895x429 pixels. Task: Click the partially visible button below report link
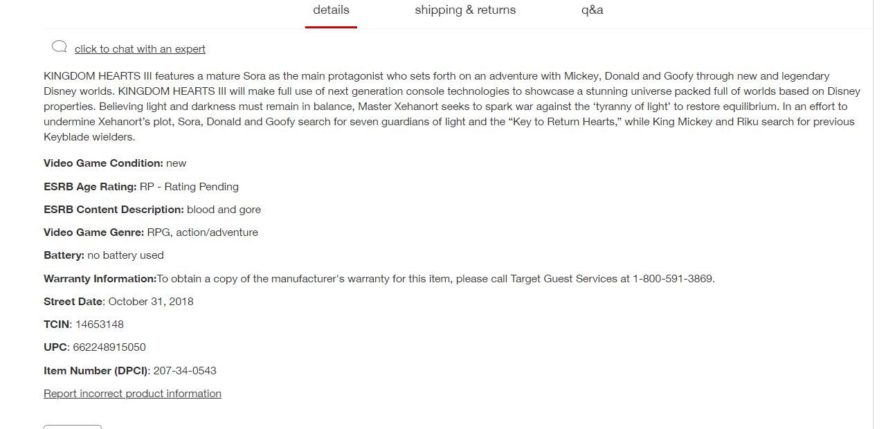pos(72,426)
